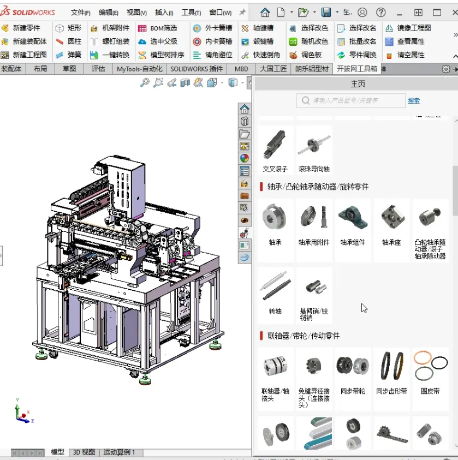Click the 搜索 link
The width and height of the screenshot is (458, 460).
point(414,101)
